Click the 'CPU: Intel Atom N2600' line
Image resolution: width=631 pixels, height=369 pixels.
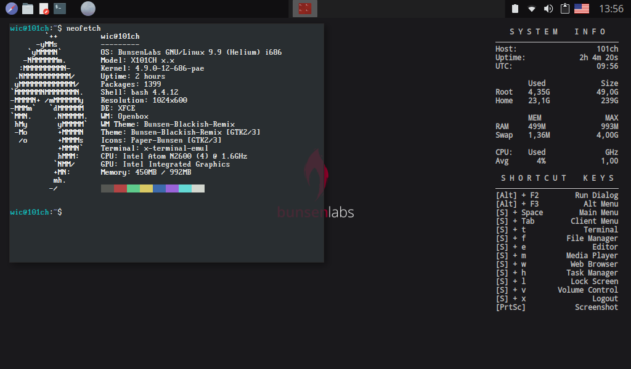(174, 156)
